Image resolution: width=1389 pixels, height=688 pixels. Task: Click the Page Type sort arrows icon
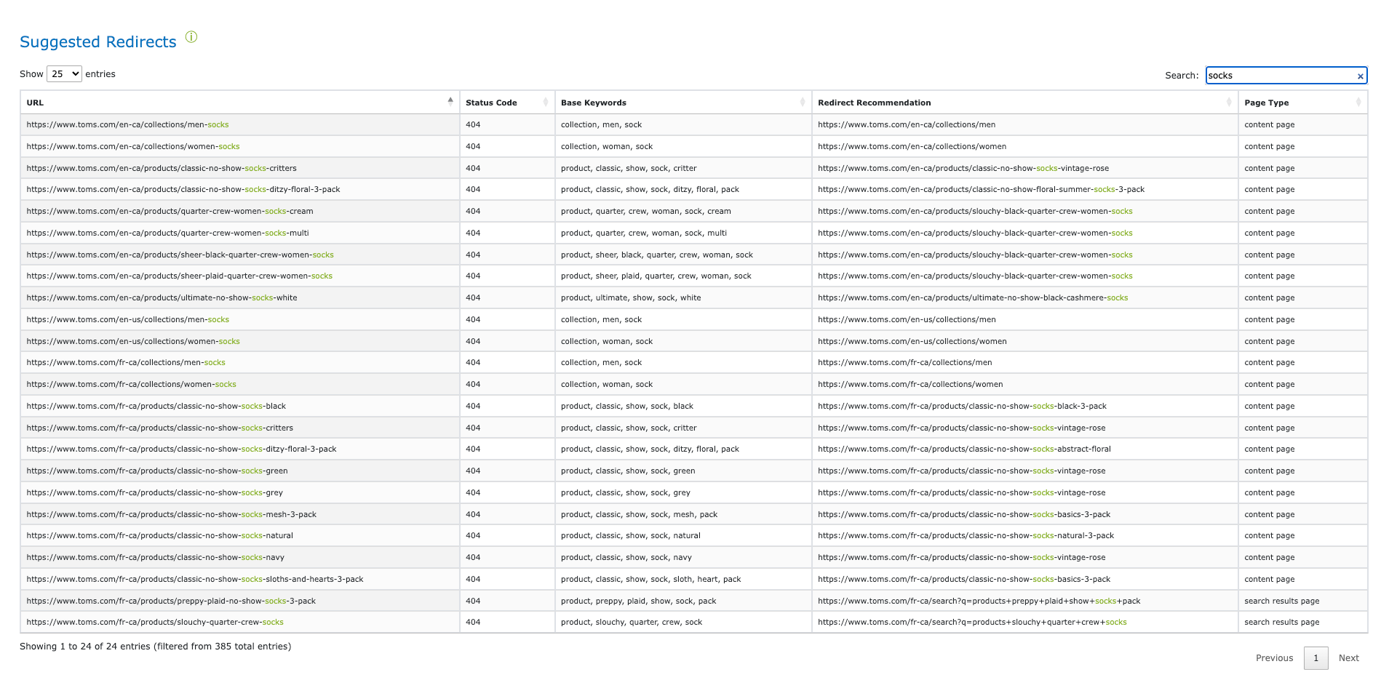point(1358,103)
